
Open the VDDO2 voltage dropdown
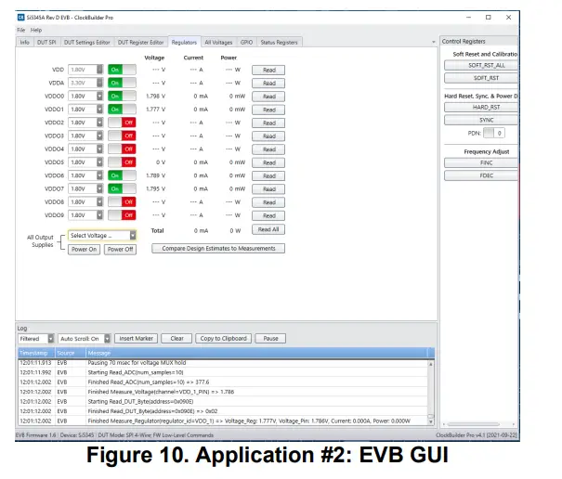pyautogui.click(x=85, y=123)
